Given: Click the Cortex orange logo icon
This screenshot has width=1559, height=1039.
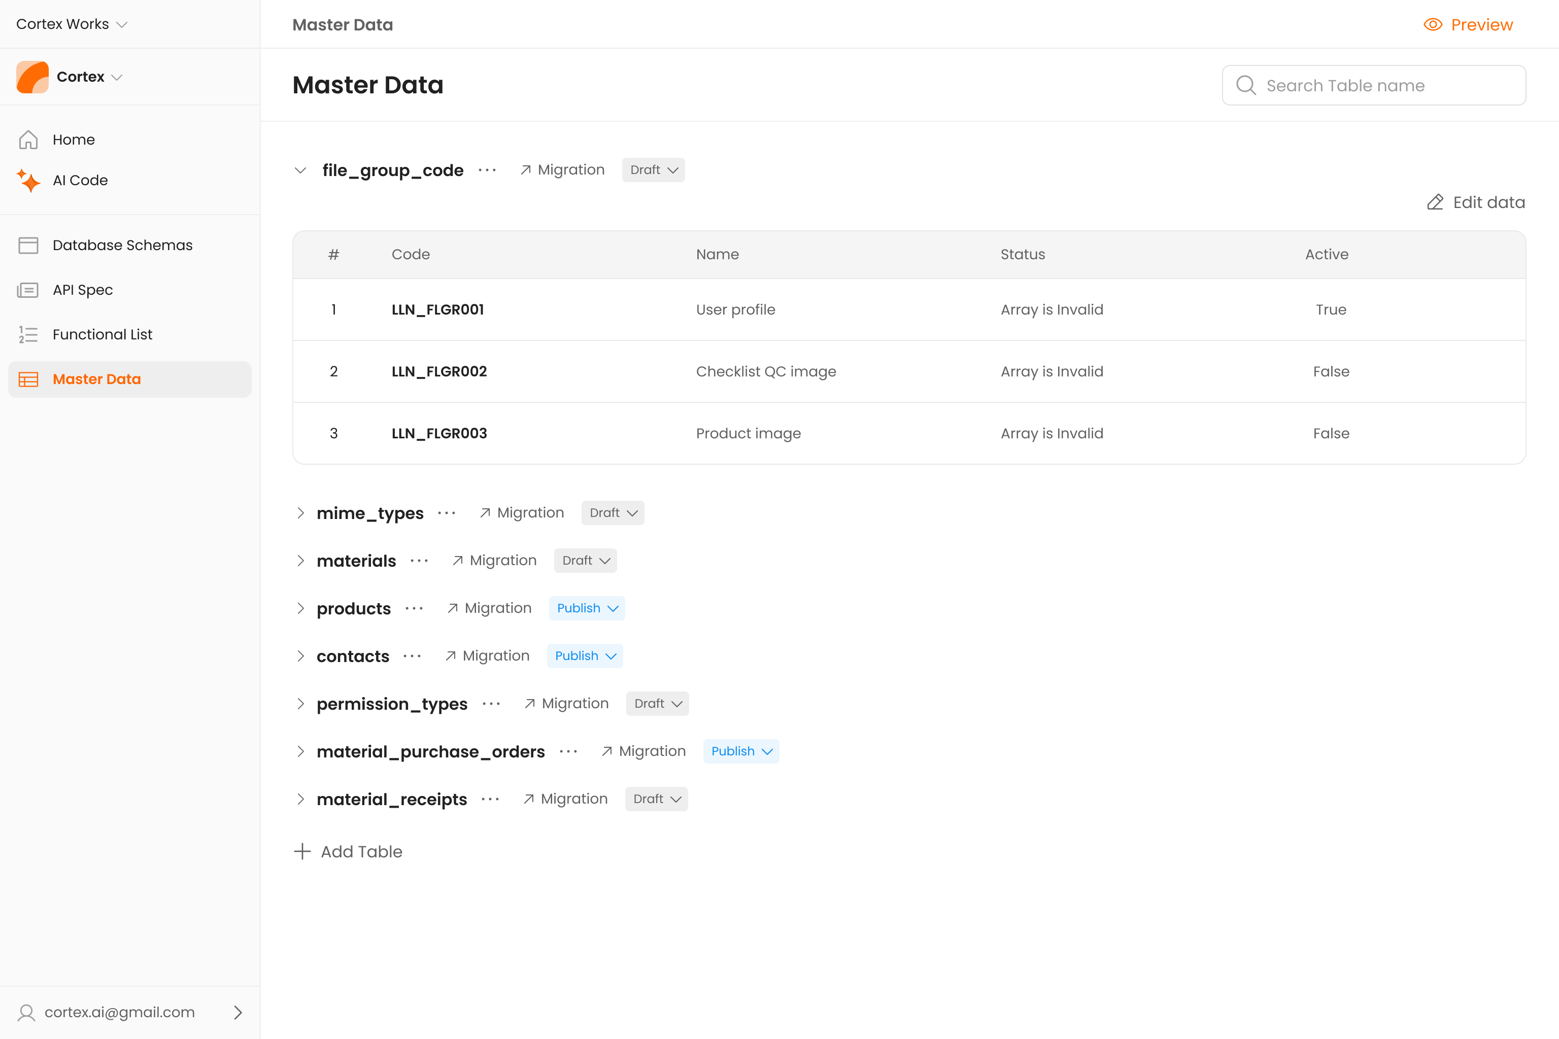Looking at the screenshot, I should click(x=32, y=77).
